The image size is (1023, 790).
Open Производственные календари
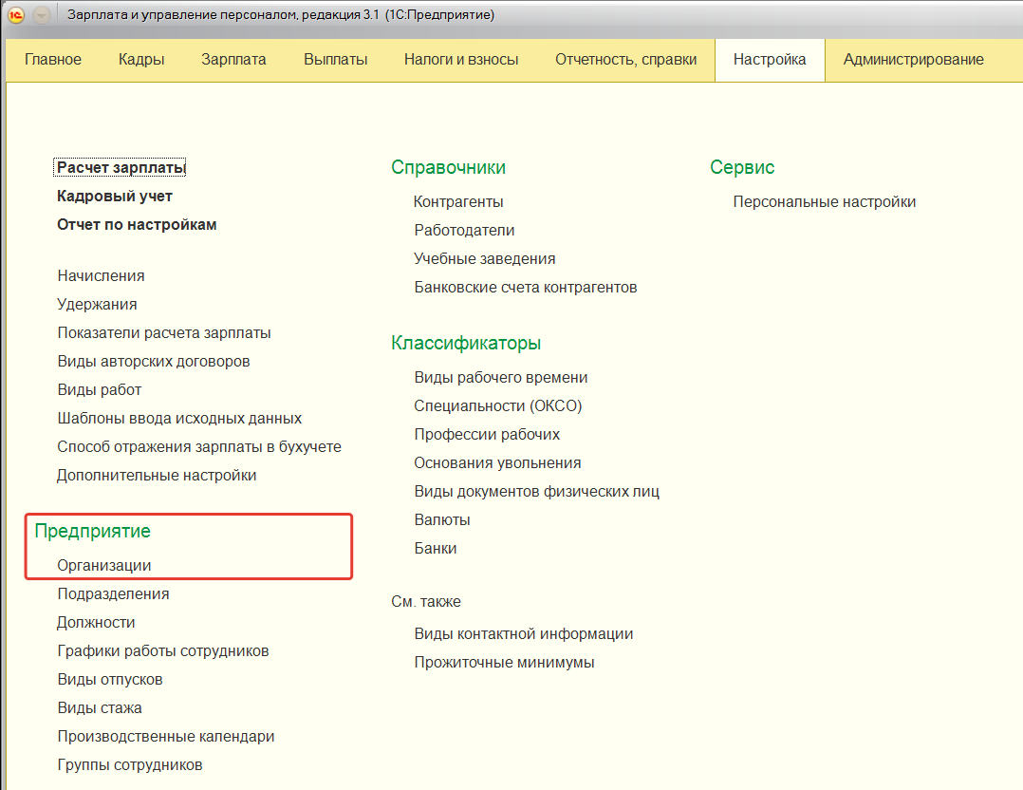(x=166, y=737)
